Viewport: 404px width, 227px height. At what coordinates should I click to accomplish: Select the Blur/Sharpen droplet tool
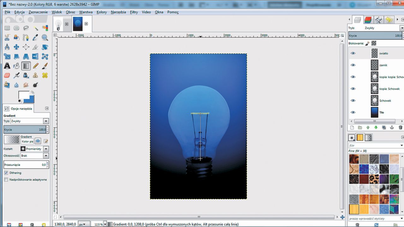(x=16, y=85)
